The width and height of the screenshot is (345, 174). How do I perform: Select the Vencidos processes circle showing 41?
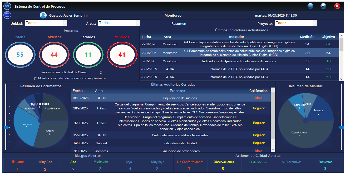(122, 55)
